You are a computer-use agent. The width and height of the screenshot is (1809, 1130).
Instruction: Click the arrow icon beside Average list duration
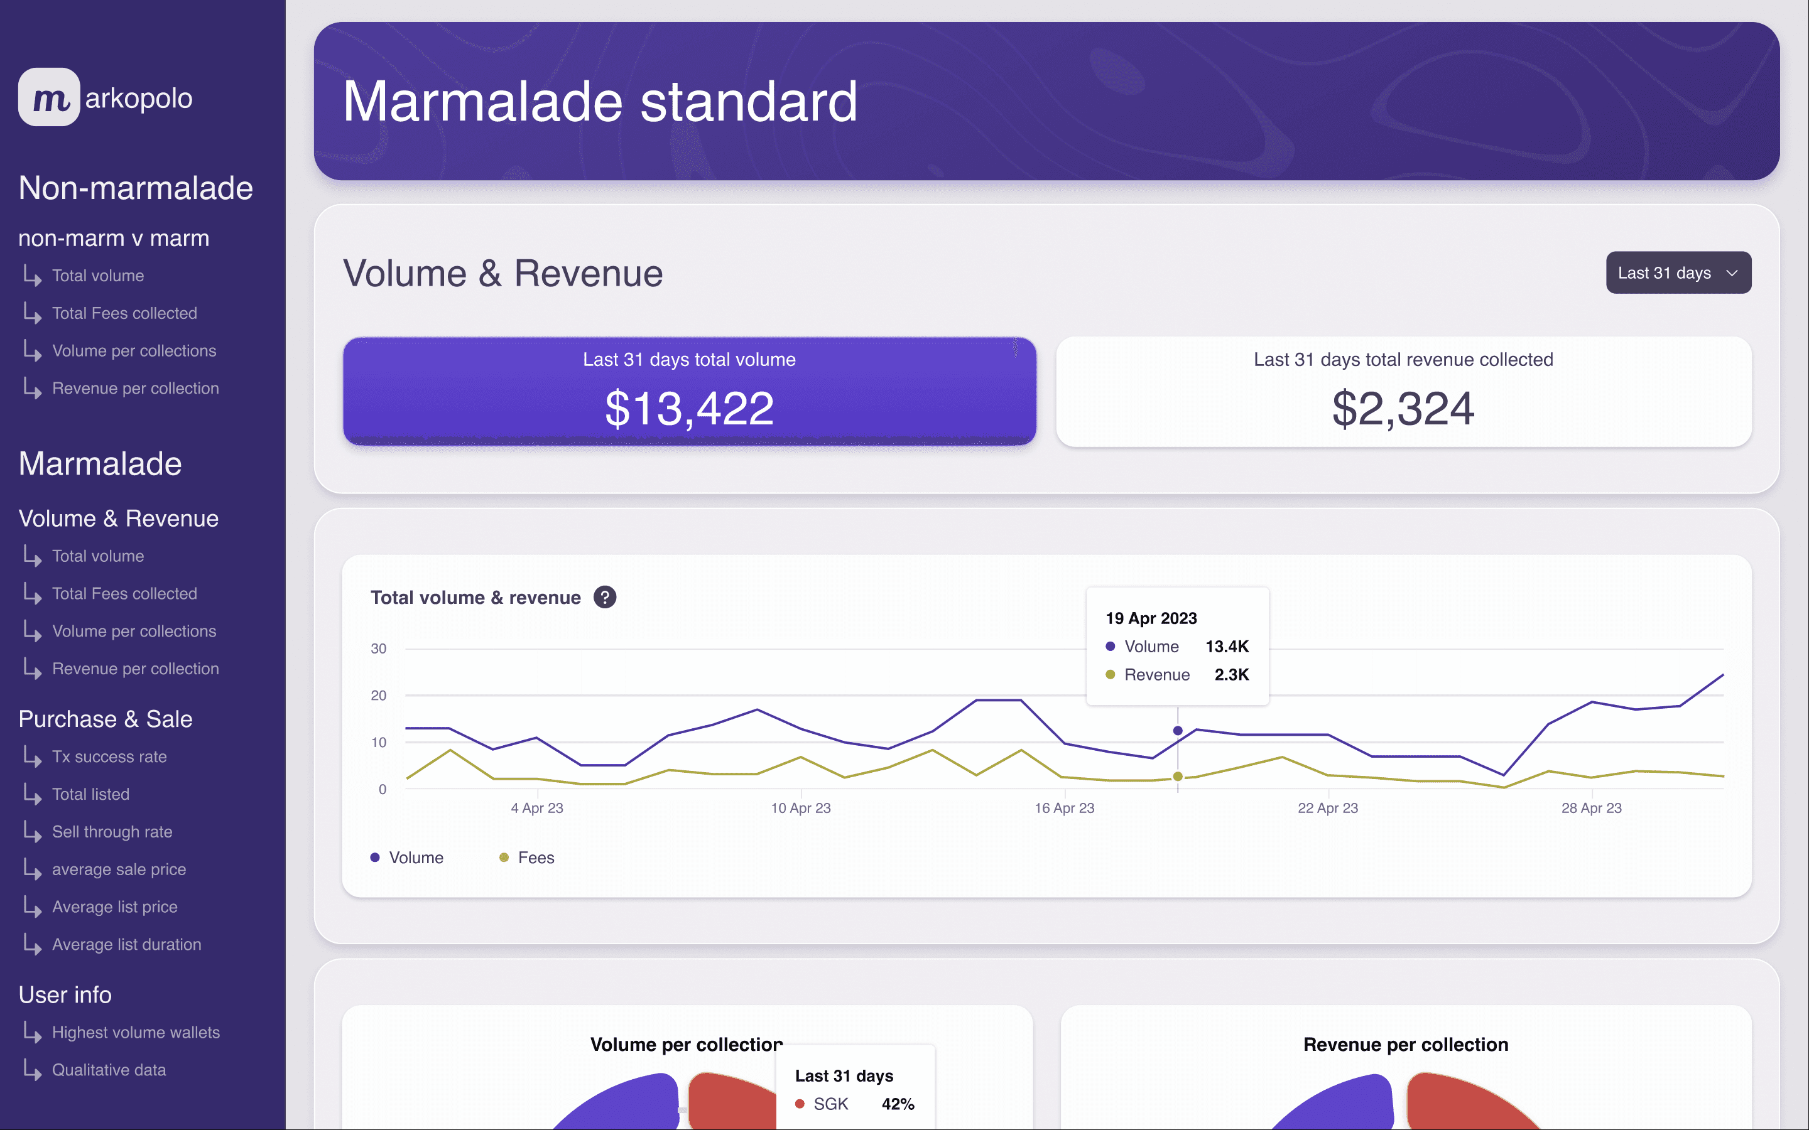click(32, 944)
